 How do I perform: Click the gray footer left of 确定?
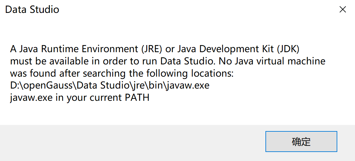[129, 142]
